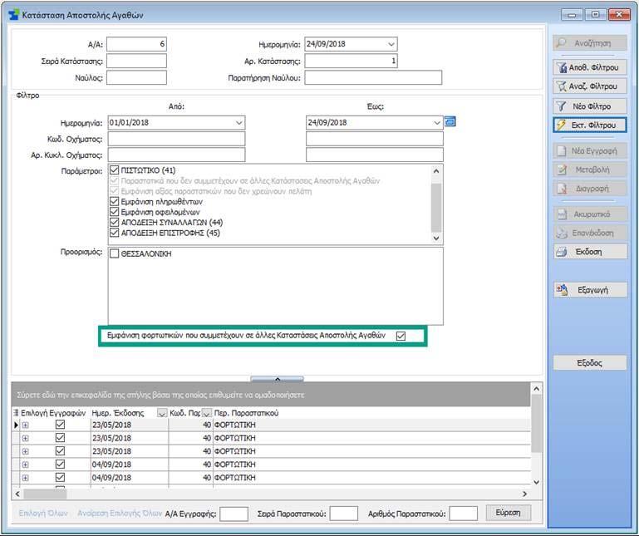Image resolution: width=639 pixels, height=536 pixels.
Task: Click the date range picker icon beside Έως
Action: click(450, 121)
